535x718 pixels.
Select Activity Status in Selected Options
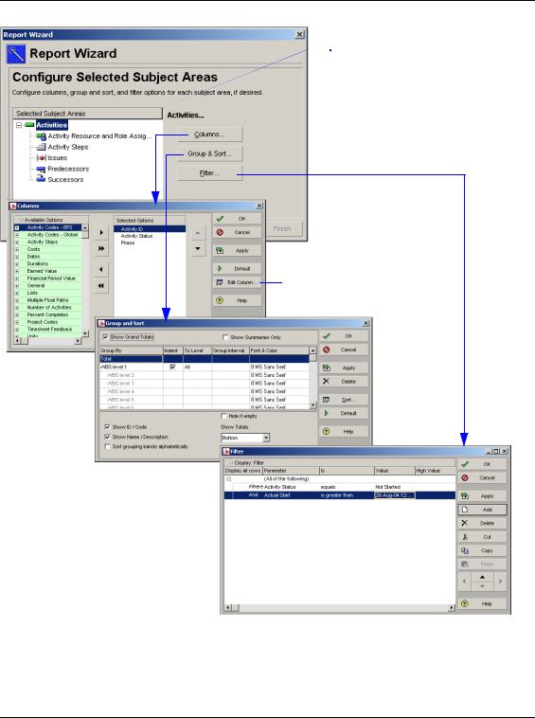click(136, 236)
